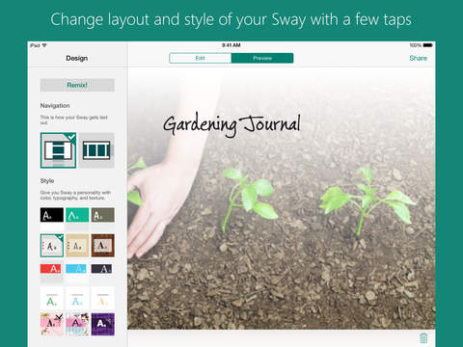Click the Navigation section label

(55, 105)
